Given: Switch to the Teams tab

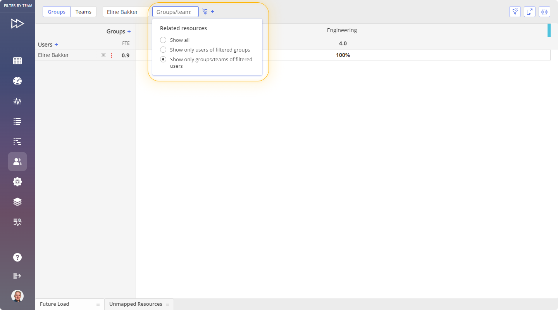Looking at the screenshot, I should (83, 12).
